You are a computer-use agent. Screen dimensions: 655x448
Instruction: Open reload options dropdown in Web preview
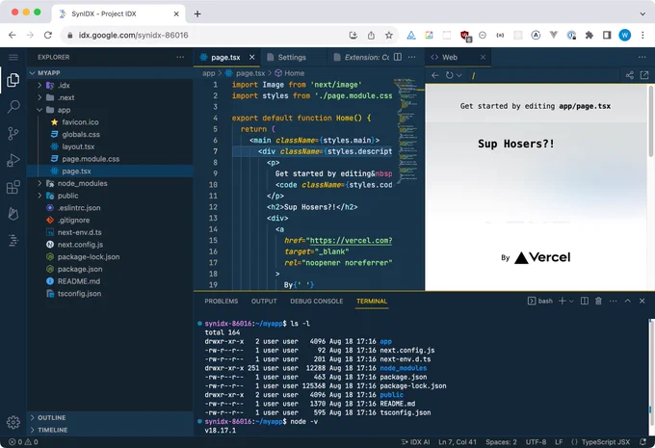click(x=458, y=75)
